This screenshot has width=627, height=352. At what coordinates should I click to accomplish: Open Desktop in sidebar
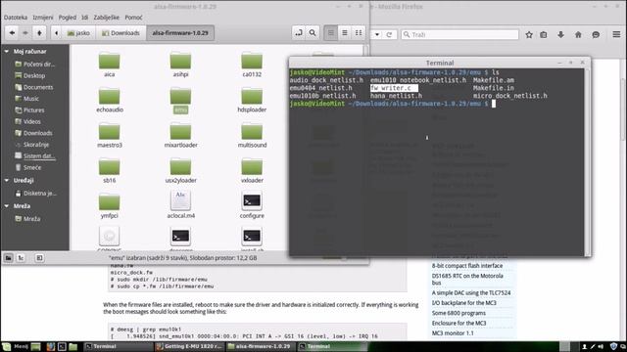[30, 75]
